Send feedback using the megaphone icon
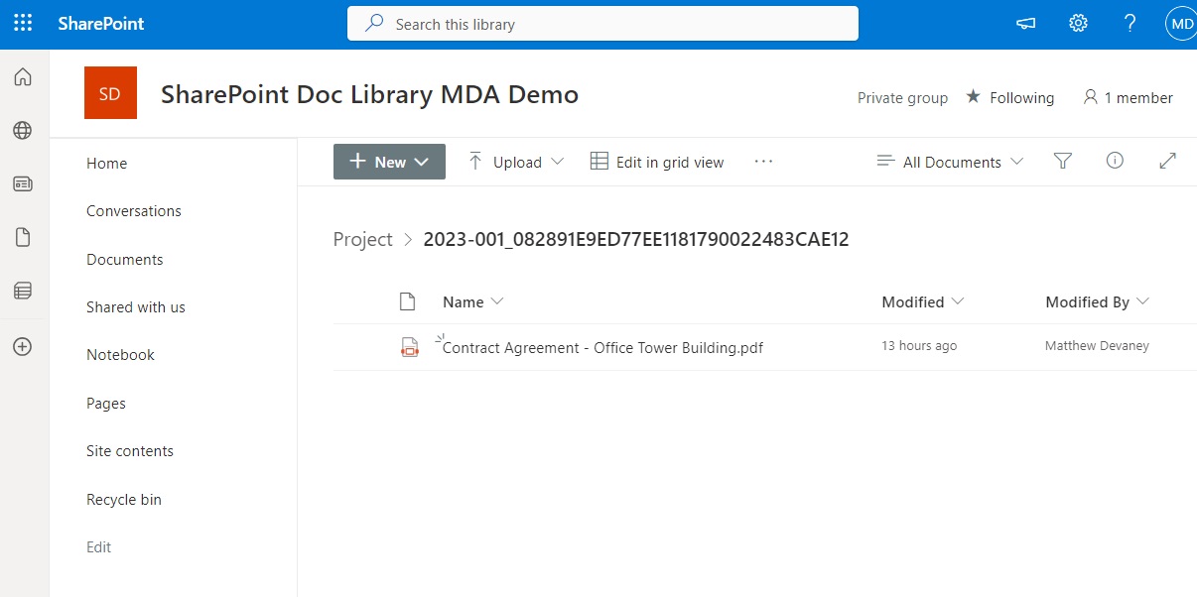 coord(1025,23)
